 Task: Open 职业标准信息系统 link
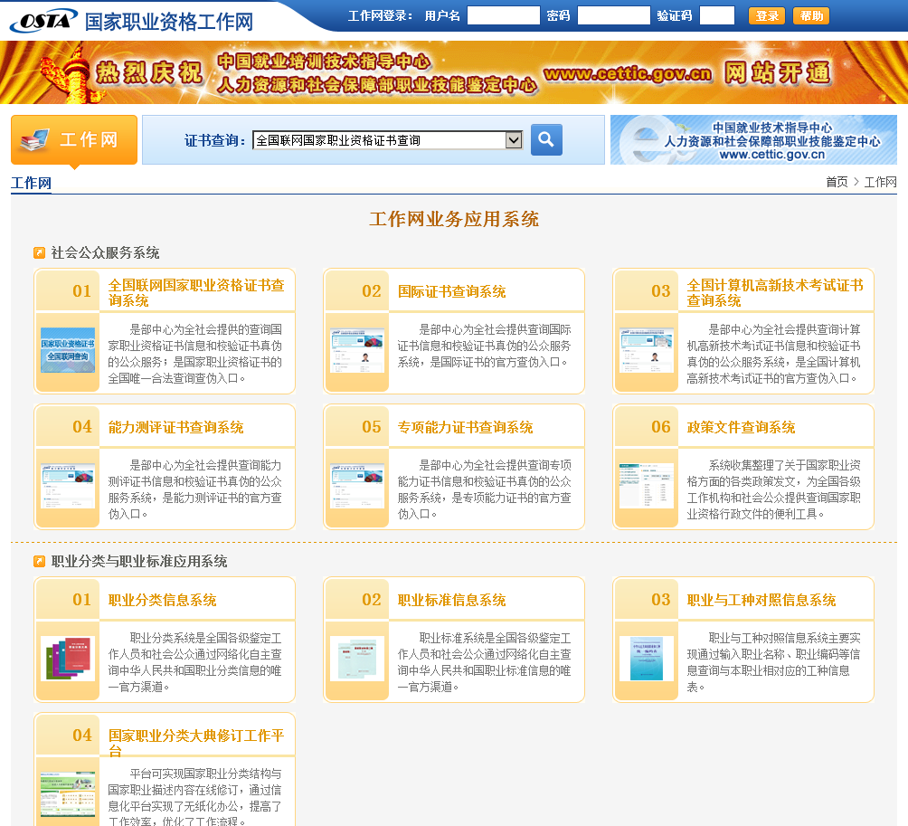coord(451,600)
